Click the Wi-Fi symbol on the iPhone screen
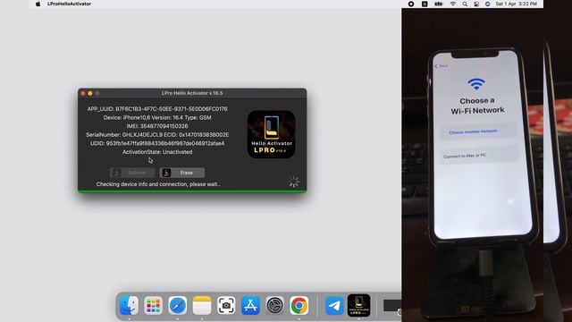 coord(476,84)
